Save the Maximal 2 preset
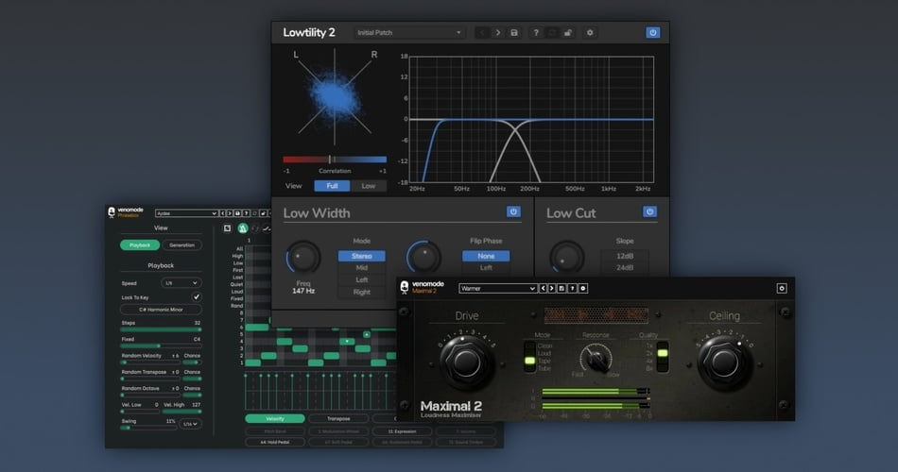898x472 pixels. pos(561,288)
